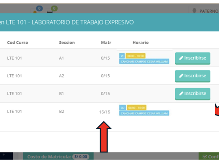The height and width of the screenshot is (164, 219).
Task: Click the LU day tag in the B2 row
Action: pyautogui.click(x=122, y=108)
